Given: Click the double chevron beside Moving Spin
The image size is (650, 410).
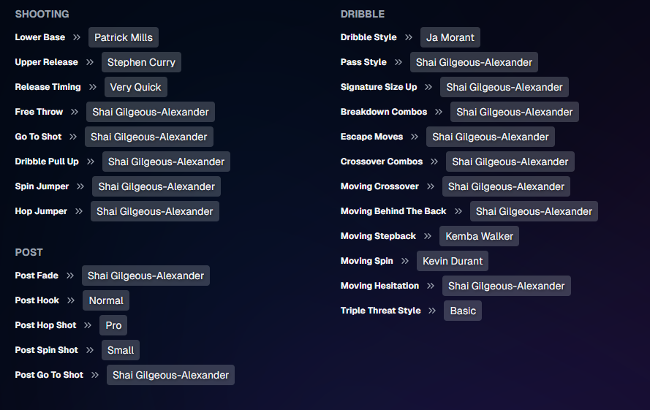Looking at the screenshot, I should 405,261.
